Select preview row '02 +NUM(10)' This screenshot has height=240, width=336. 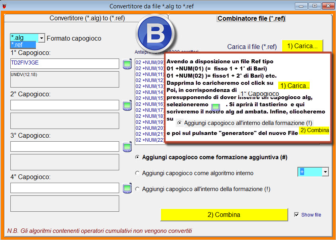pyautogui.click(x=150, y=68)
